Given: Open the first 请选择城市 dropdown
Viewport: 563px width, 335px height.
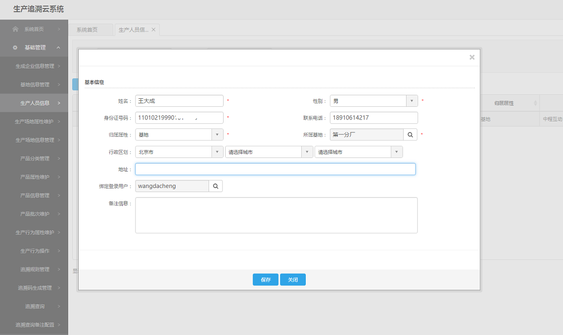Looking at the screenshot, I should (x=307, y=152).
